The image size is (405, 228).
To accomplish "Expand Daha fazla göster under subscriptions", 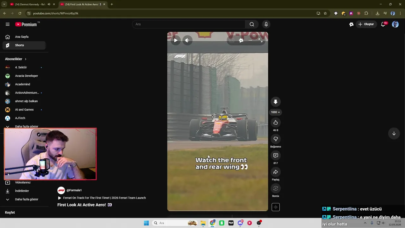I will [x=24, y=126].
